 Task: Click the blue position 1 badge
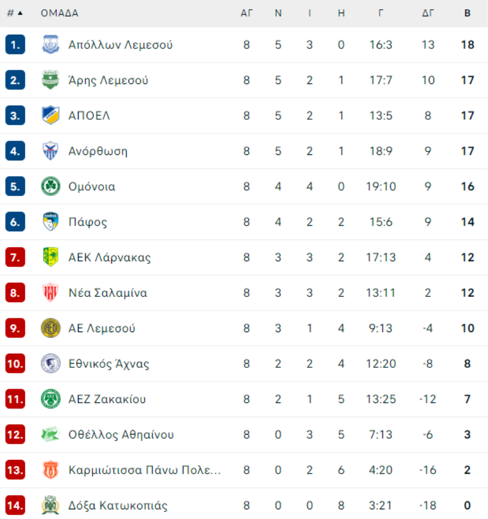[15, 44]
